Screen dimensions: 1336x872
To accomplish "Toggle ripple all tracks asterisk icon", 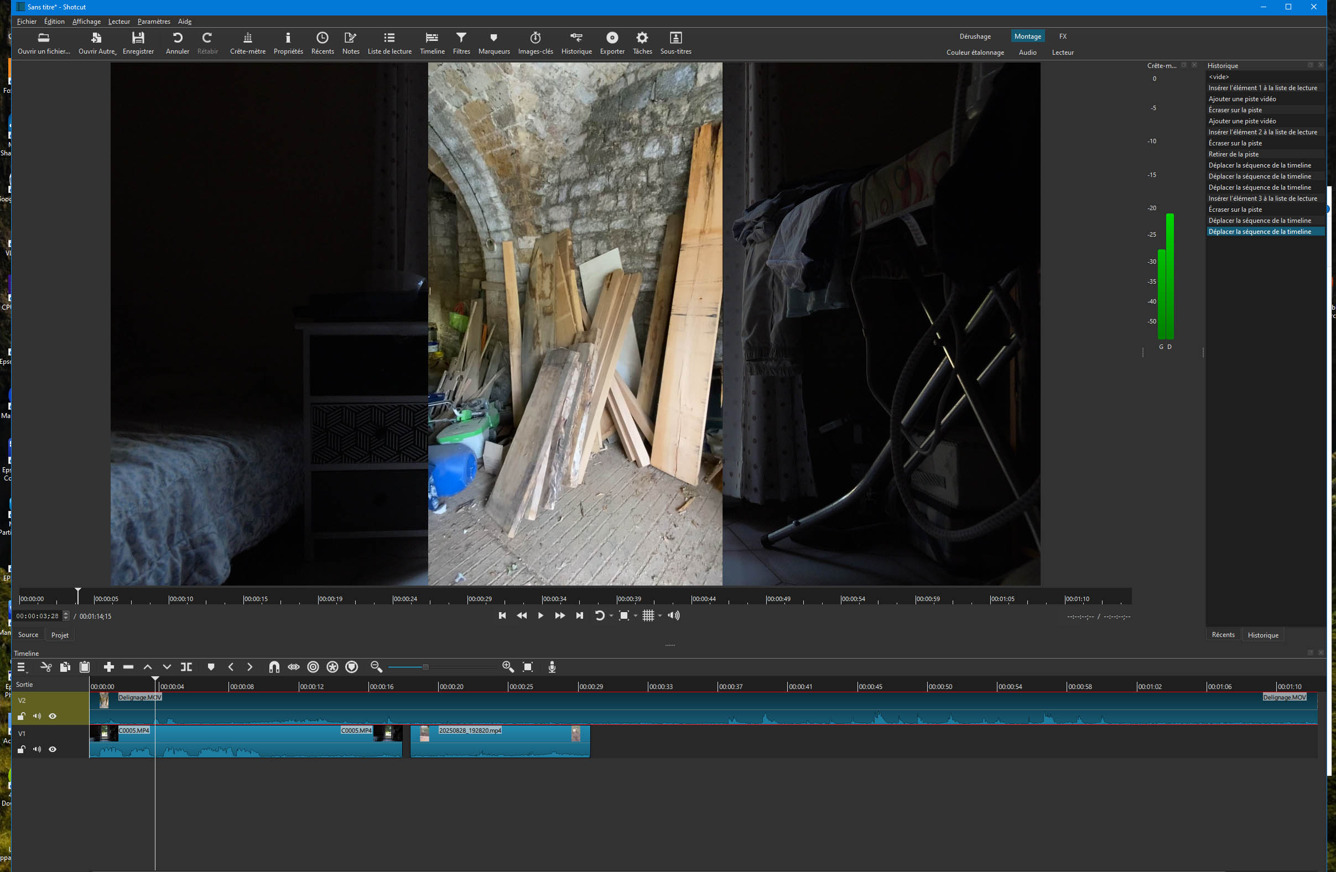I will [x=332, y=667].
